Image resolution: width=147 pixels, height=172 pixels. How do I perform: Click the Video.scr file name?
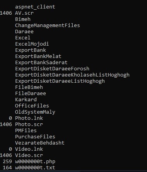point(29,155)
